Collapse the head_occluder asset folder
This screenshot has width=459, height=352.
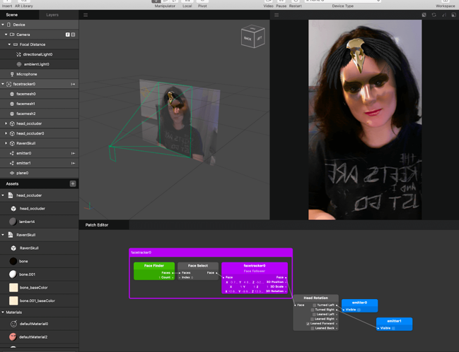coord(3,195)
